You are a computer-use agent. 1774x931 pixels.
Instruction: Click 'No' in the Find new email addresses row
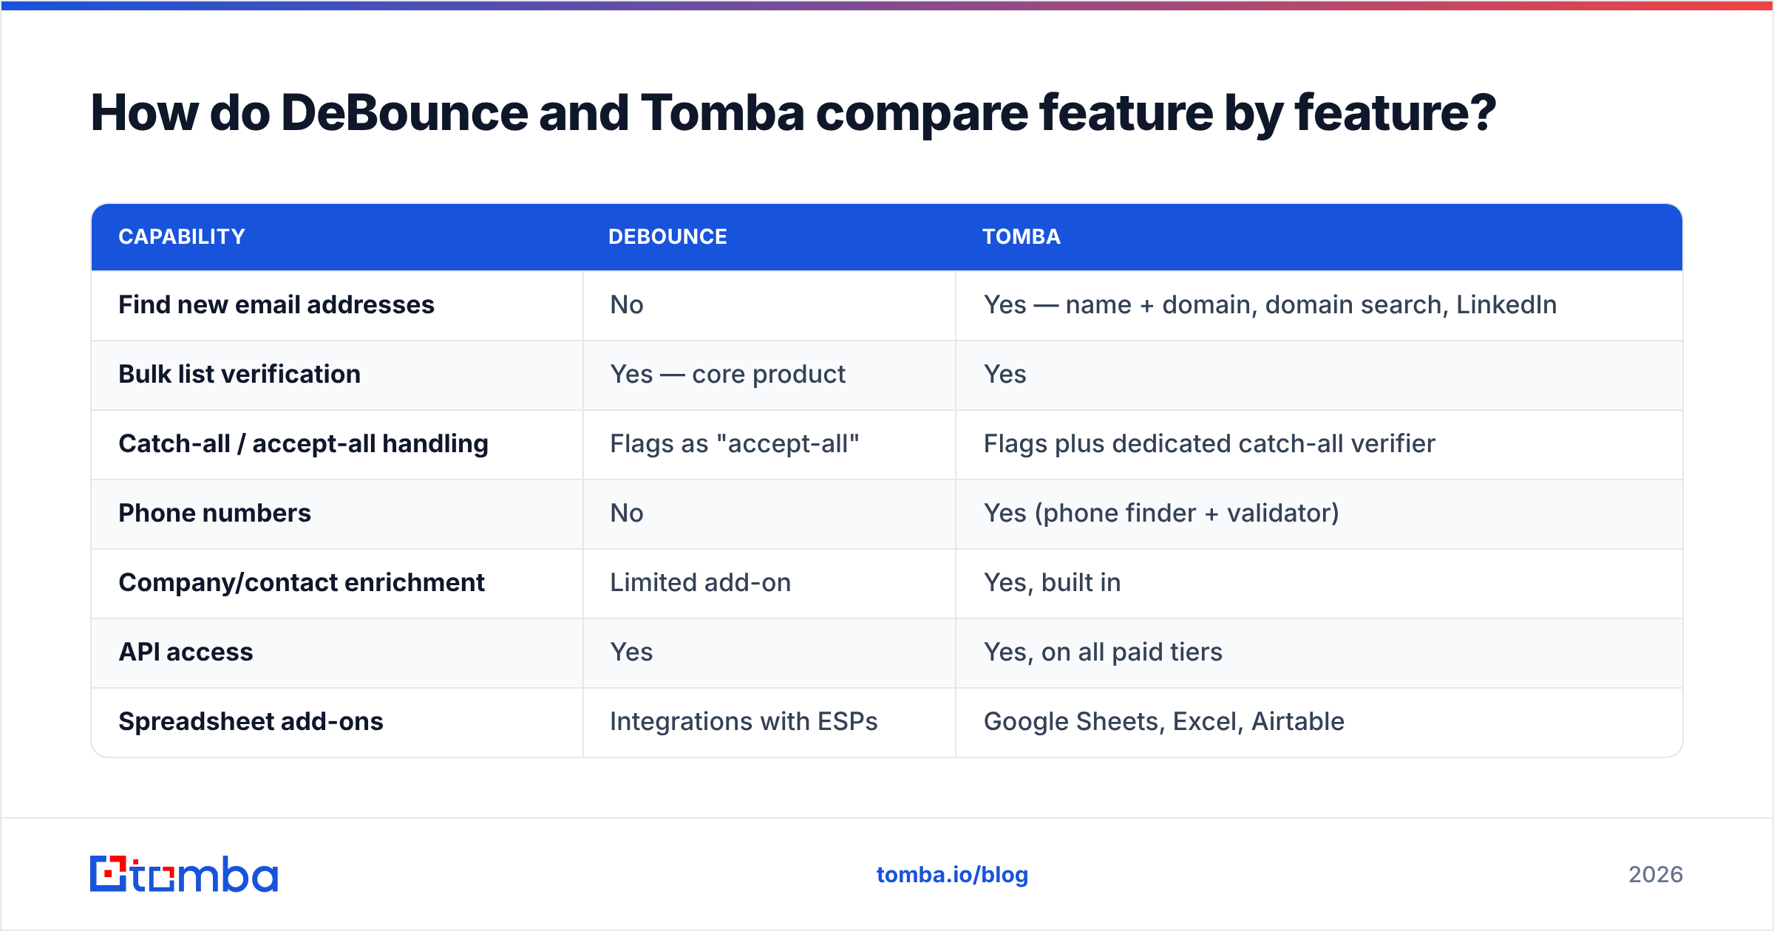click(x=627, y=304)
